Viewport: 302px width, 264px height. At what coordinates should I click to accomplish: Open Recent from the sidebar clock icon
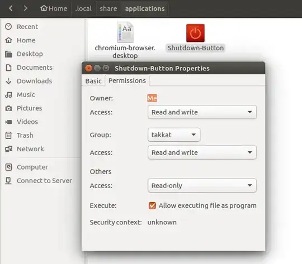(x=8, y=27)
